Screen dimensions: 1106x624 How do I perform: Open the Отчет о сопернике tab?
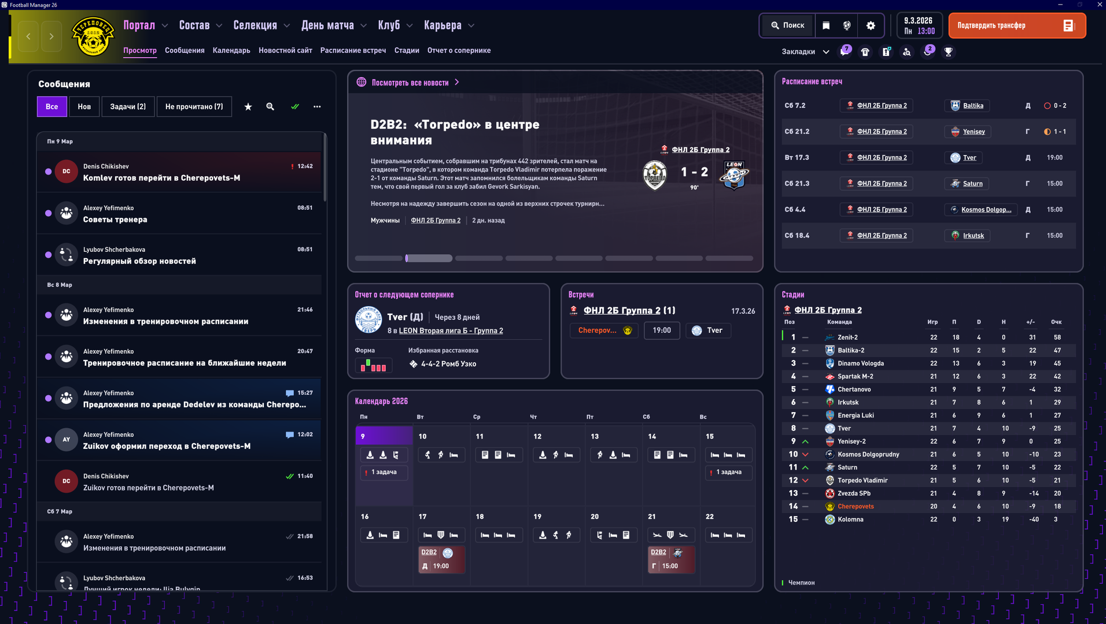(x=459, y=50)
